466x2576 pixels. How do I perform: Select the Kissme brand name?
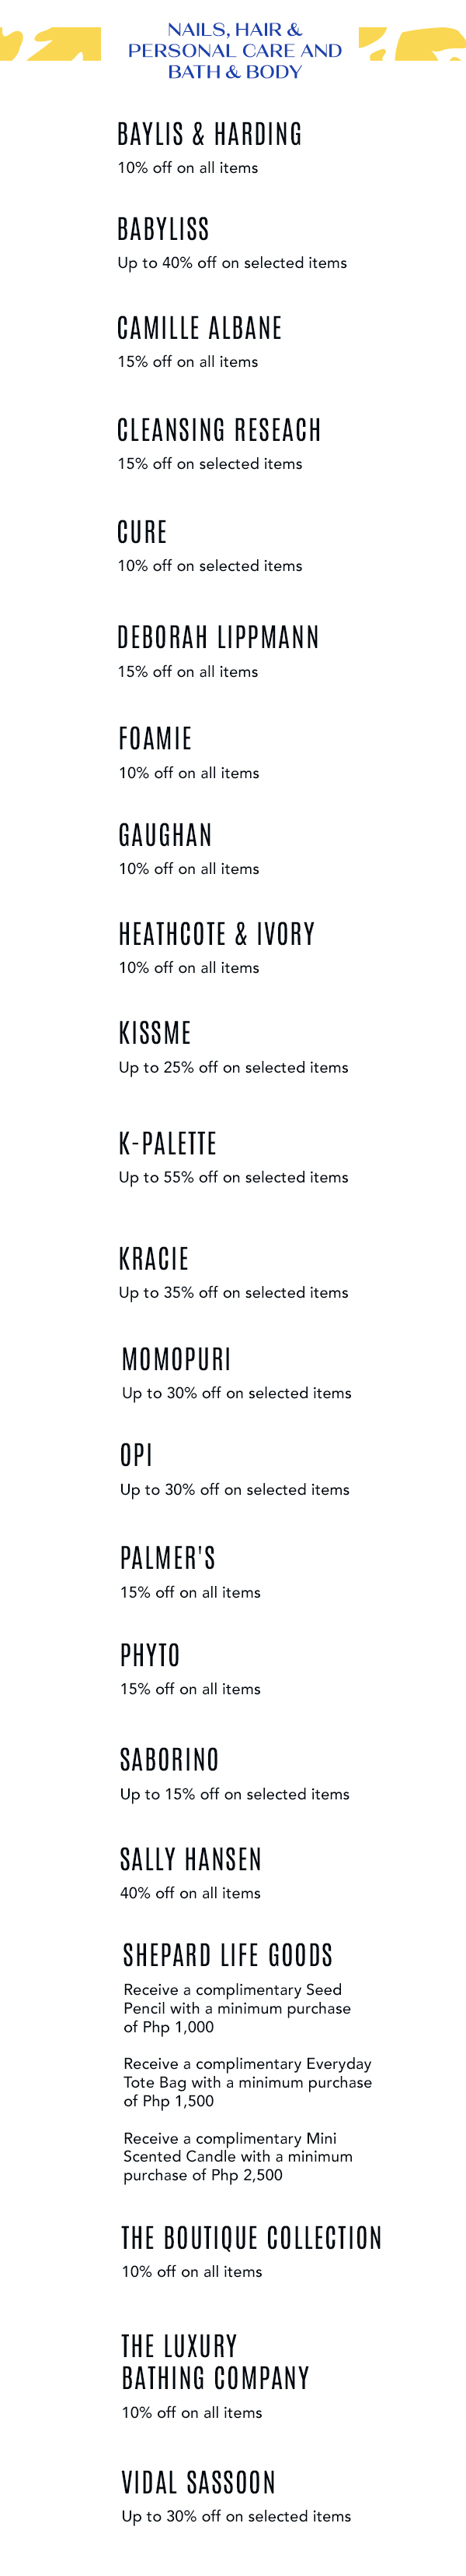pyautogui.click(x=155, y=1033)
